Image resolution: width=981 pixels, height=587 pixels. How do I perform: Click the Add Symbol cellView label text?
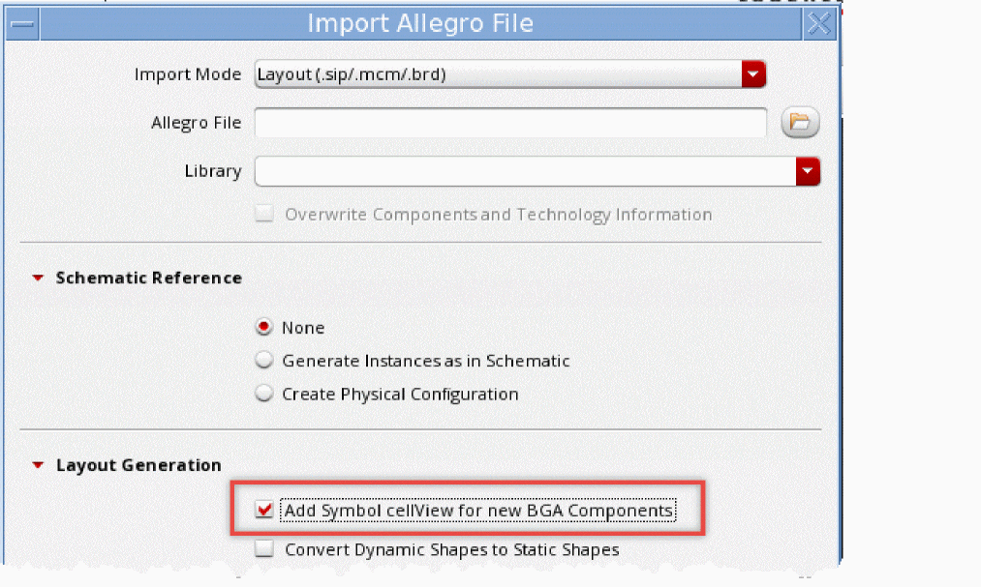pyautogui.click(x=478, y=510)
